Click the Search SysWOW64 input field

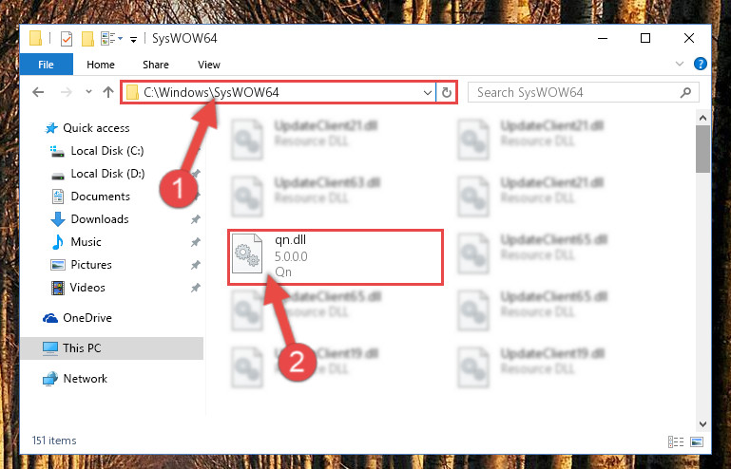click(x=576, y=92)
